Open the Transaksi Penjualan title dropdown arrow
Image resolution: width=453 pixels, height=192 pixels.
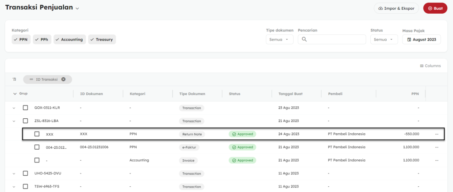tap(77, 8)
